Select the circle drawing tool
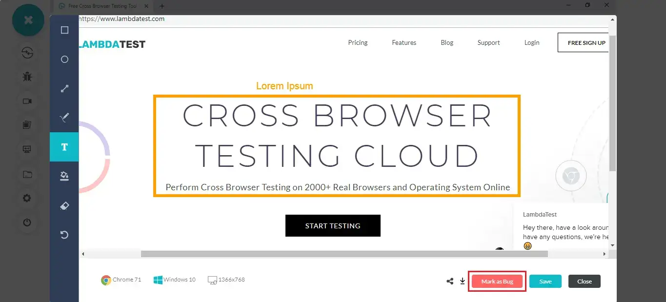This screenshot has height=302, width=666. coord(64,60)
